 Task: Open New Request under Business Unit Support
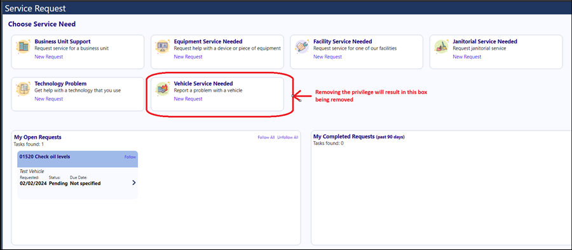tap(48, 57)
